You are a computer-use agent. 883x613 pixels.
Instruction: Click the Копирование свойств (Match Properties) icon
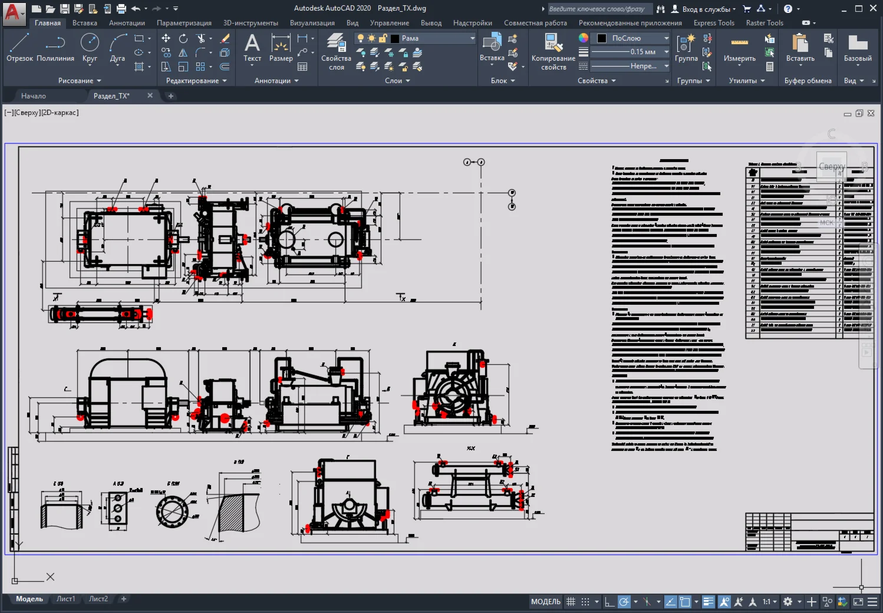pos(553,52)
